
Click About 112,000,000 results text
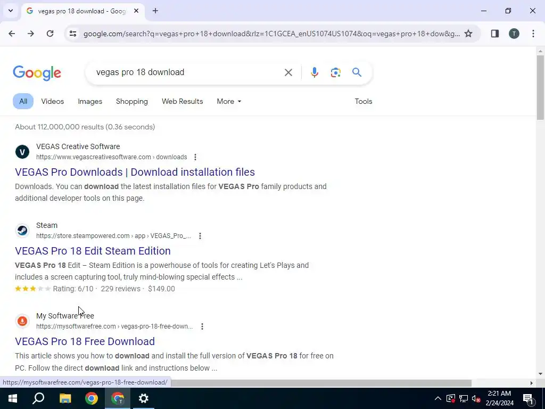85,127
